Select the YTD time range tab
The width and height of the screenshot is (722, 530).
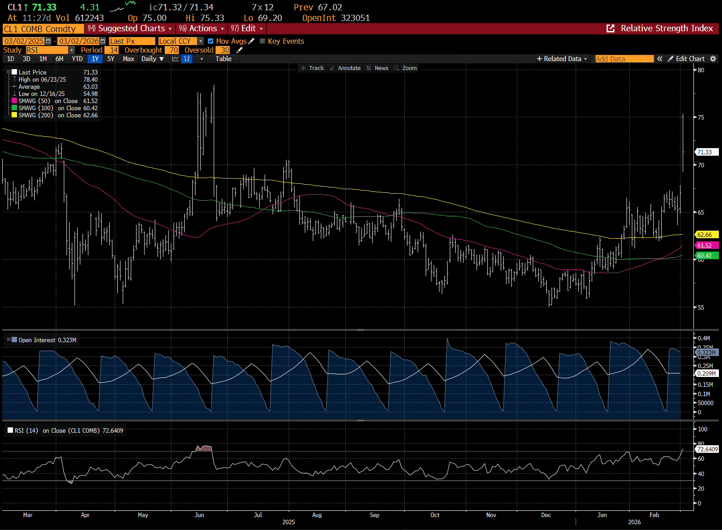click(x=77, y=59)
